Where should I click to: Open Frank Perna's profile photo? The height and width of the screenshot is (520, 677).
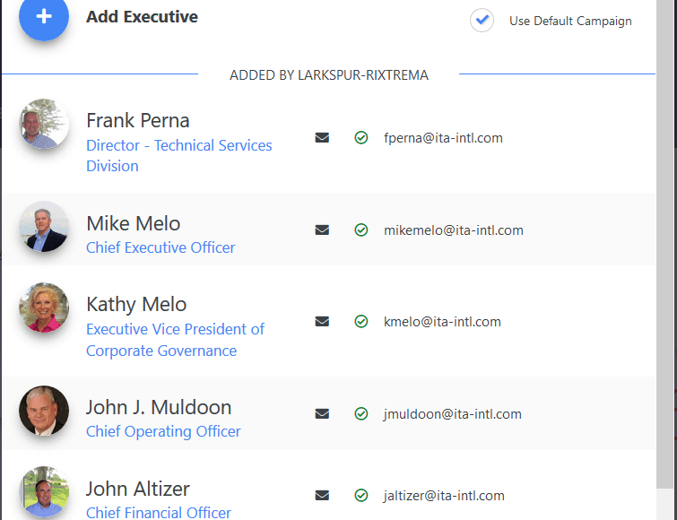44,125
